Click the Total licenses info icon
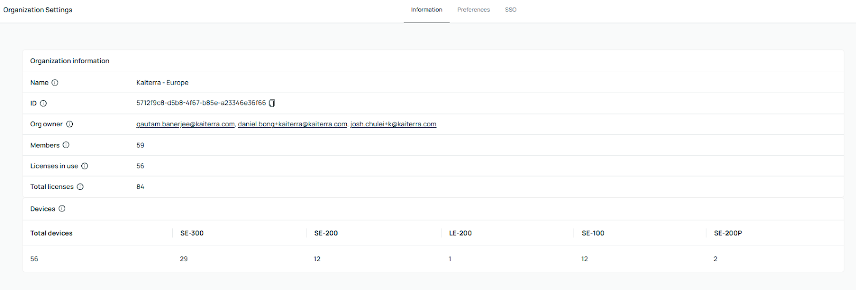This screenshot has width=856, height=290. coord(80,187)
